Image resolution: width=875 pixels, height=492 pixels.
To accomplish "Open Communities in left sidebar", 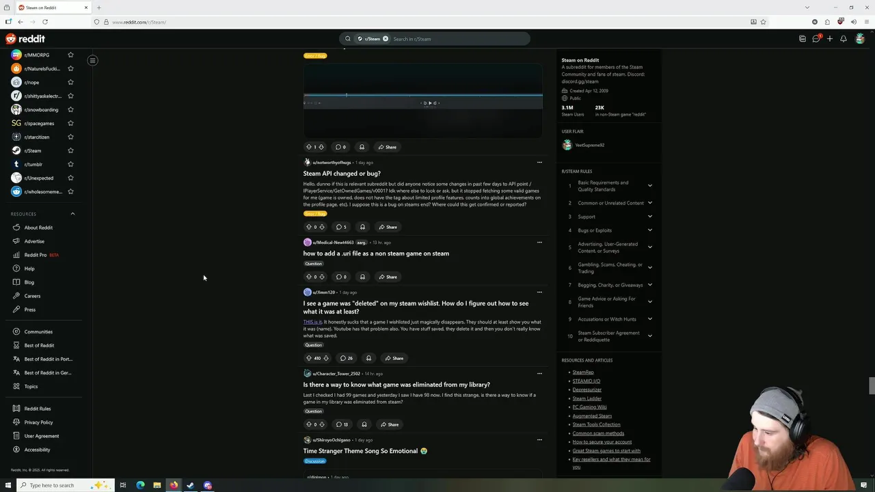I will point(38,331).
